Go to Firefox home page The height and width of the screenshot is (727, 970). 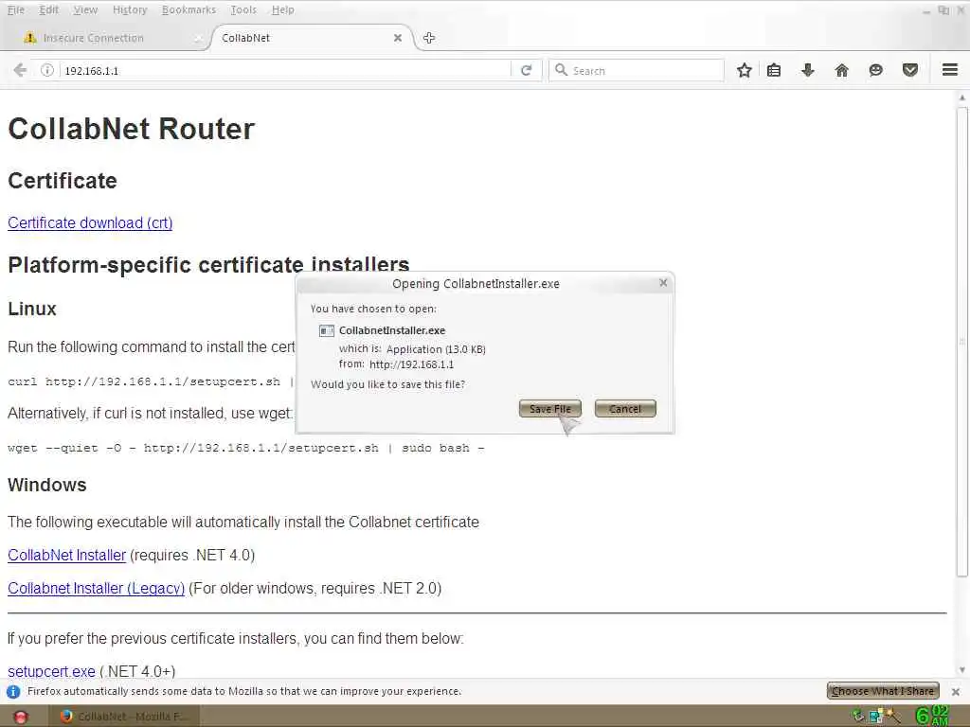pos(842,70)
